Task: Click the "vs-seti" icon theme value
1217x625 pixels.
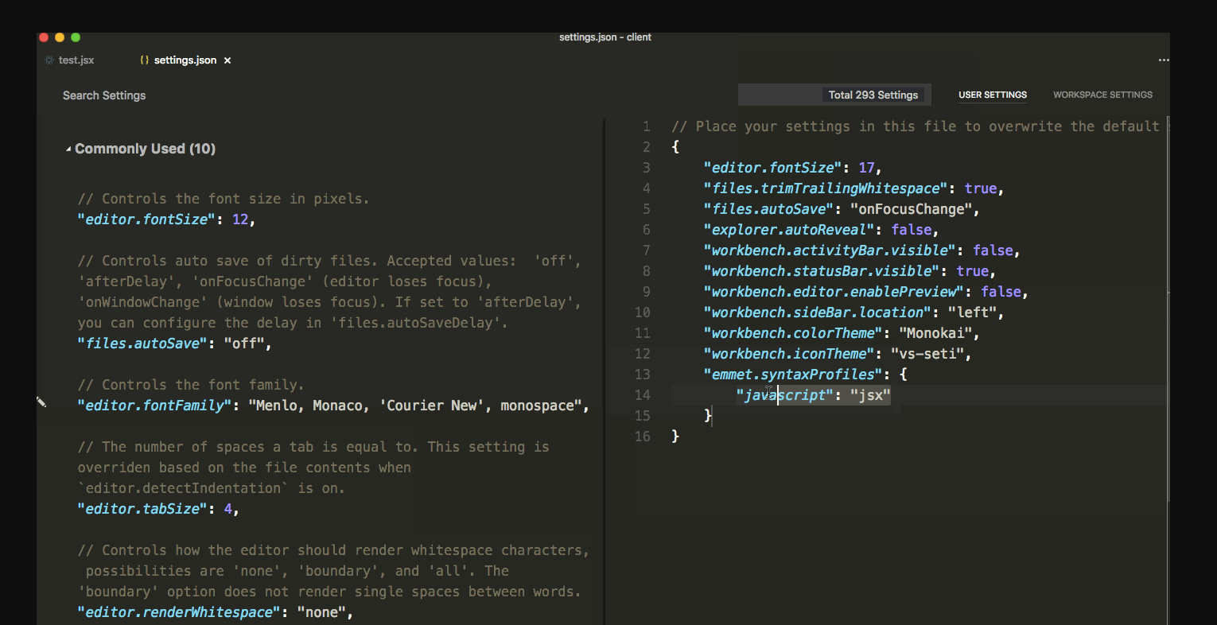Action: (927, 354)
